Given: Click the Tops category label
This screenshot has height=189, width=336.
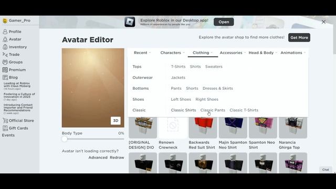Looking at the screenshot, I should click(x=137, y=67).
